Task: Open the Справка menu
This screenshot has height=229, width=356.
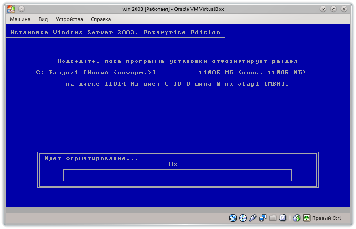Action: 101,19
